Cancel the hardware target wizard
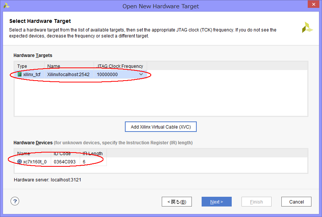The width and height of the screenshot is (322, 217). [x=296, y=202]
